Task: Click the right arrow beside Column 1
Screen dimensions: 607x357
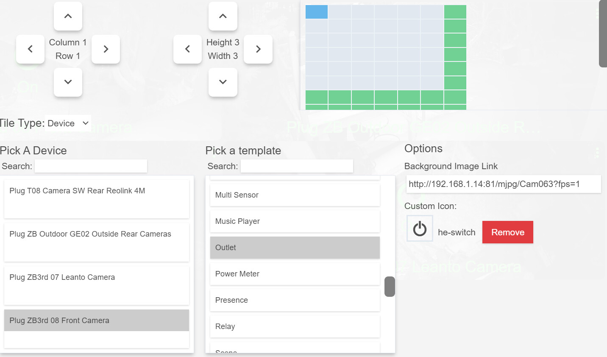Action: [x=106, y=49]
